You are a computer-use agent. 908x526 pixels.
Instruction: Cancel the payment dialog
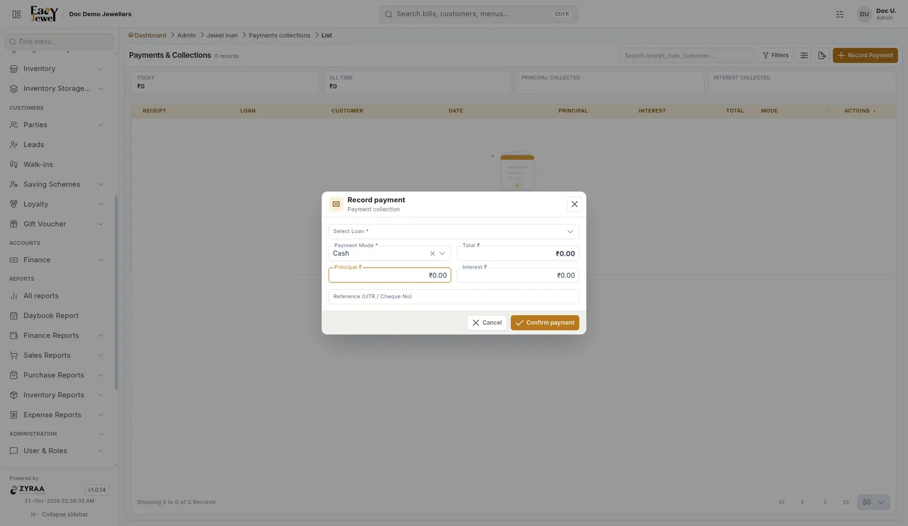pos(487,323)
